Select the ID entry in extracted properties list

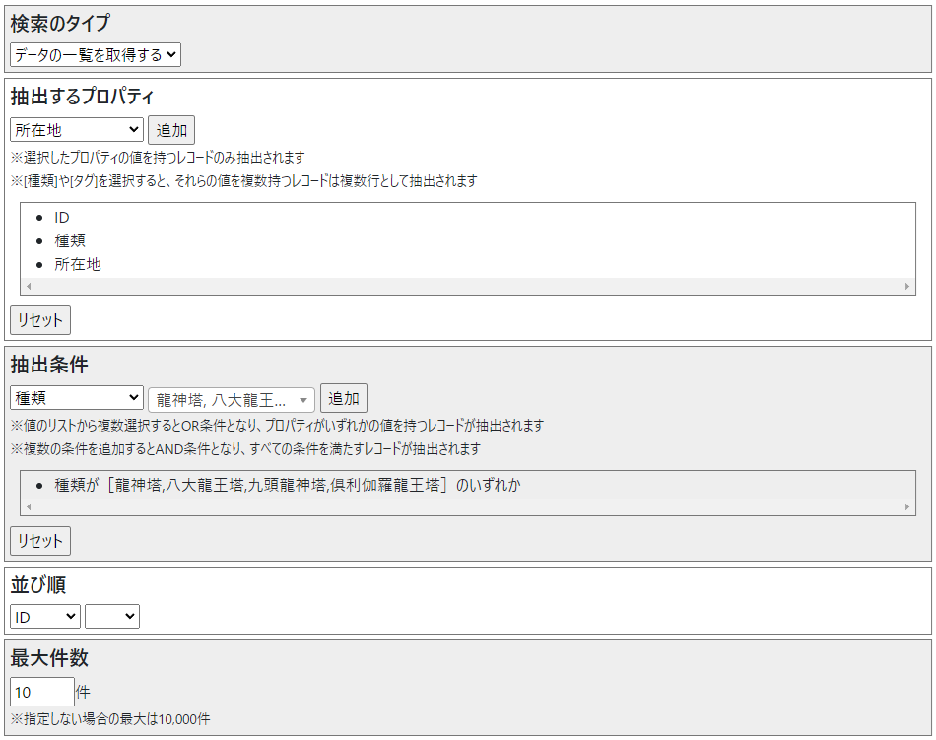[x=62, y=217]
